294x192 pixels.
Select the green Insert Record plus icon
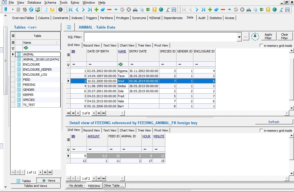tap(96, 9)
